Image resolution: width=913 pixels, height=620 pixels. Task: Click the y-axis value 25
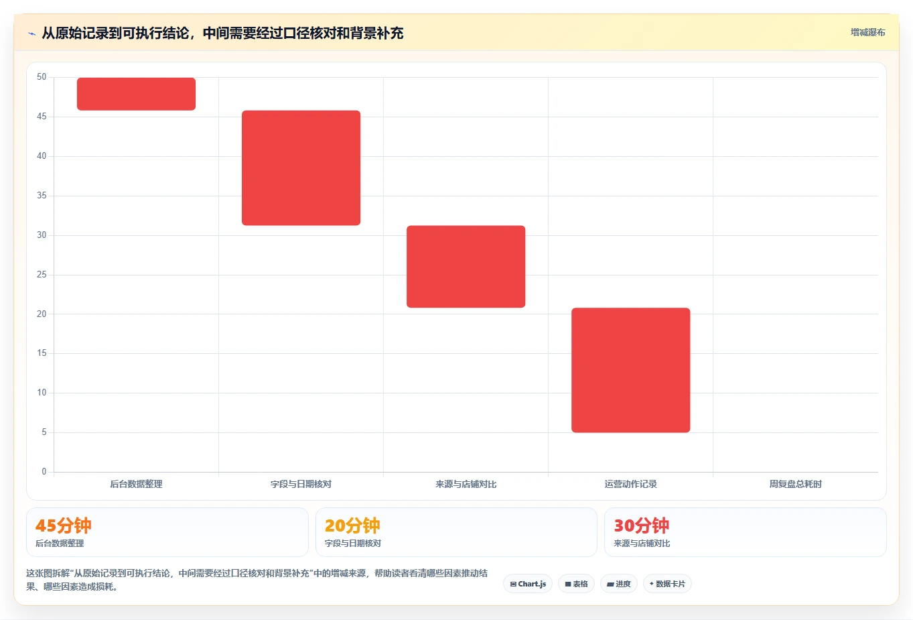pyautogui.click(x=42, y=275)
